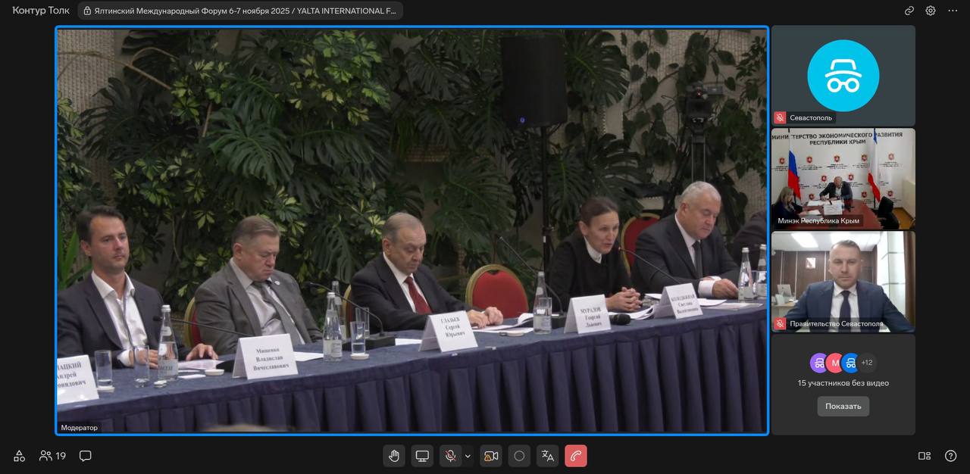Start screen sharing with monitor icon

click(422, 456)
